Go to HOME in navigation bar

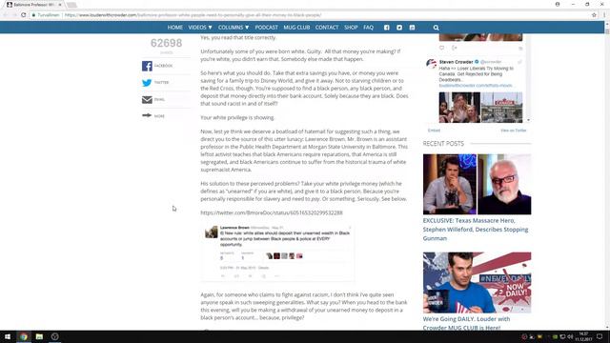coord(175,28)
